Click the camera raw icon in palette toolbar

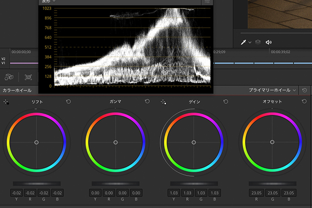tap(9, 77)
